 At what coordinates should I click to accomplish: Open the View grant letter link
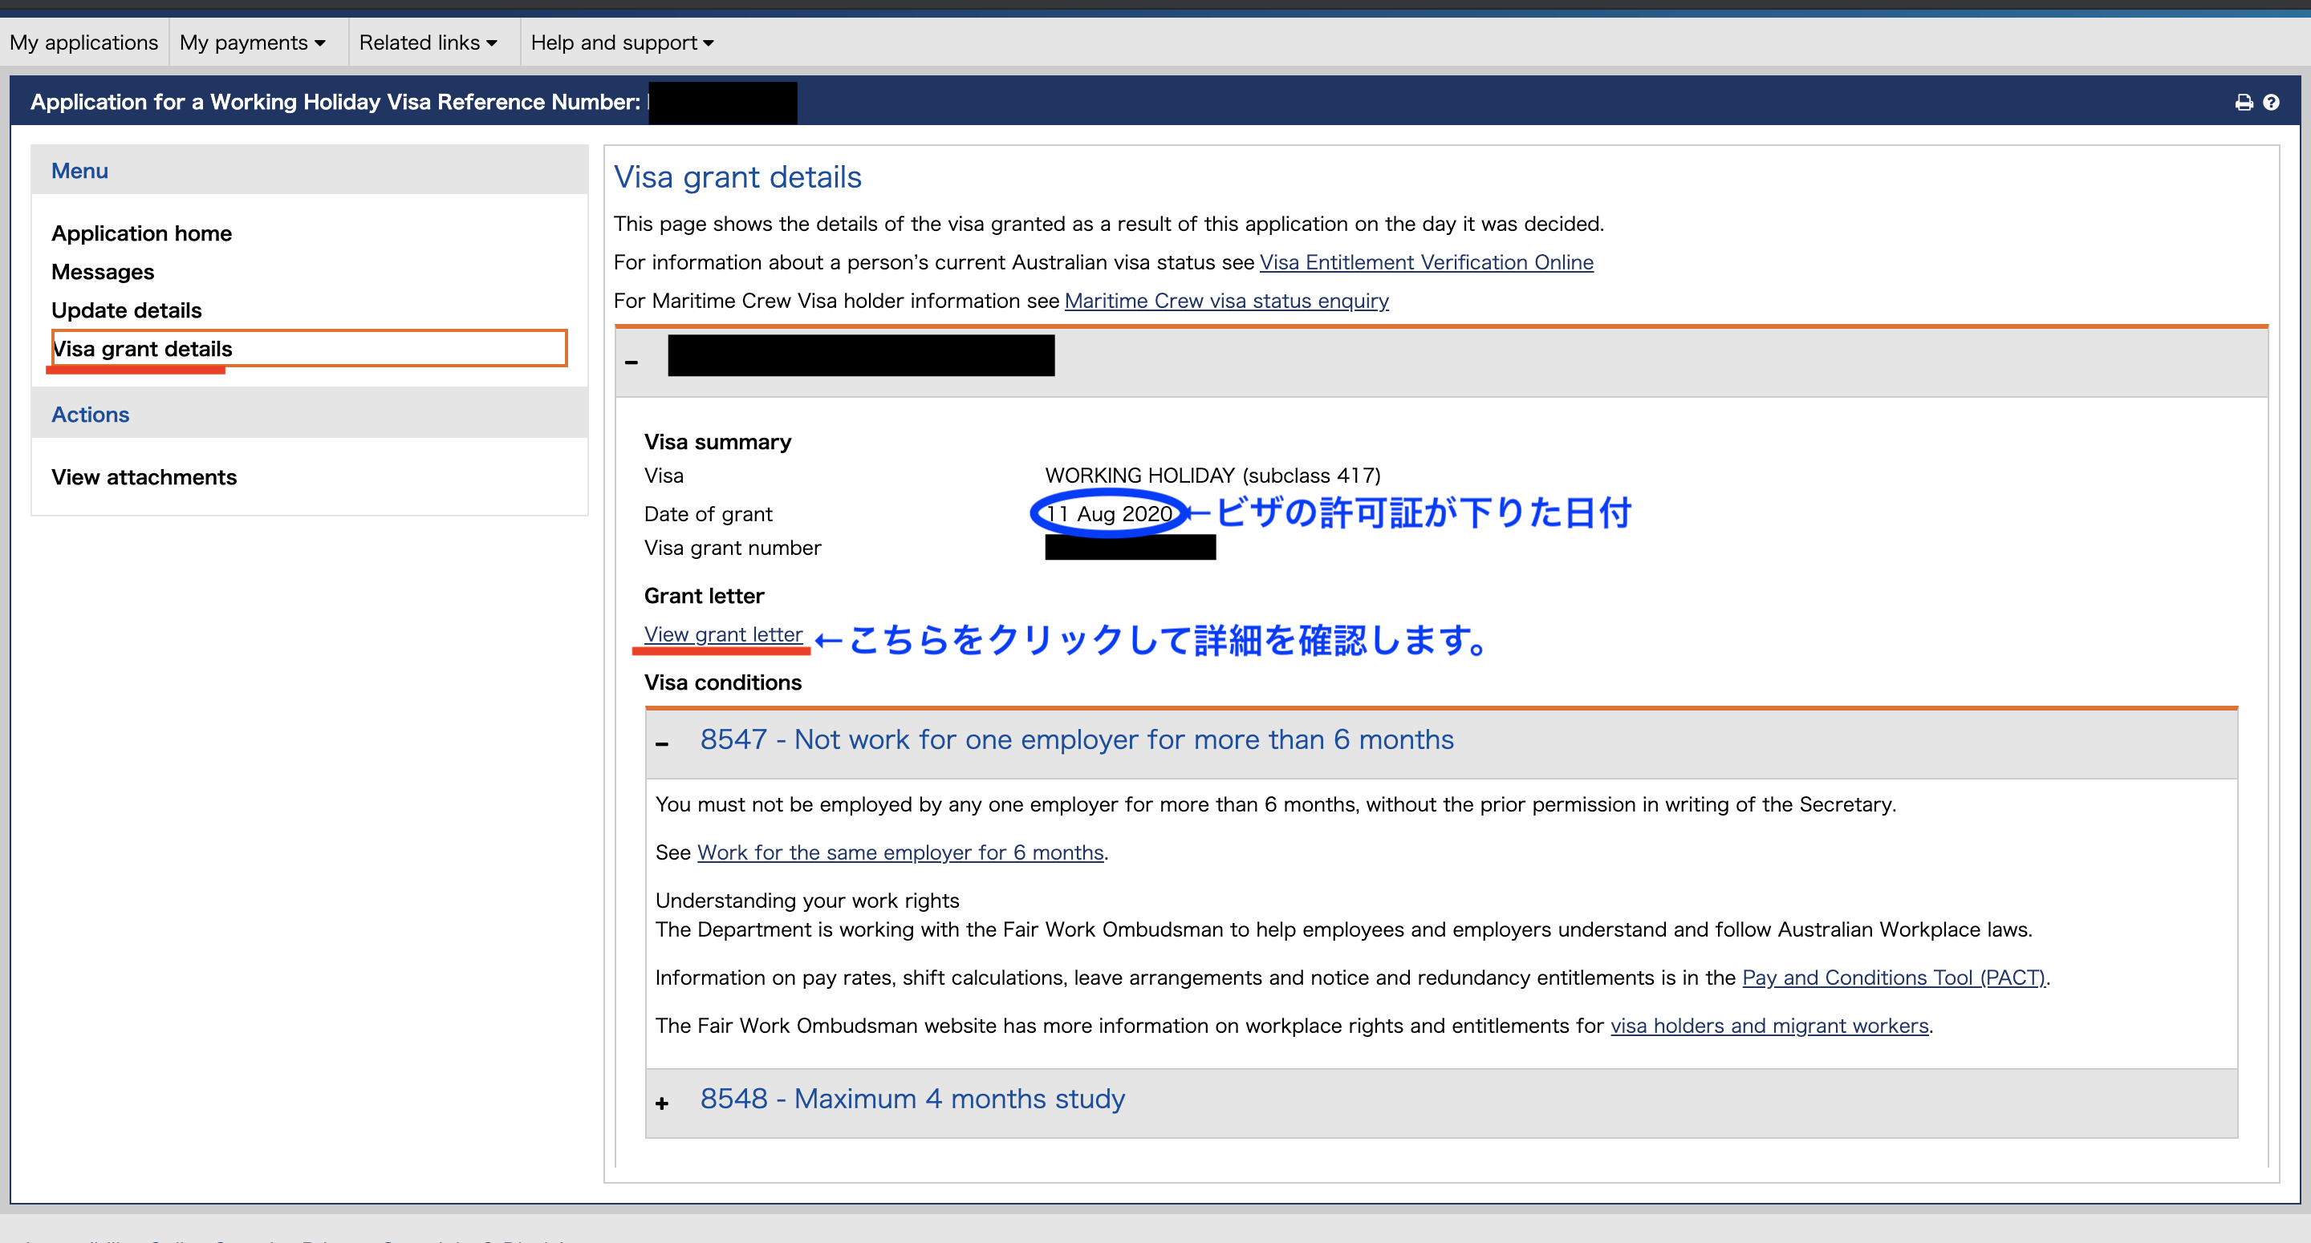[723, 634]
